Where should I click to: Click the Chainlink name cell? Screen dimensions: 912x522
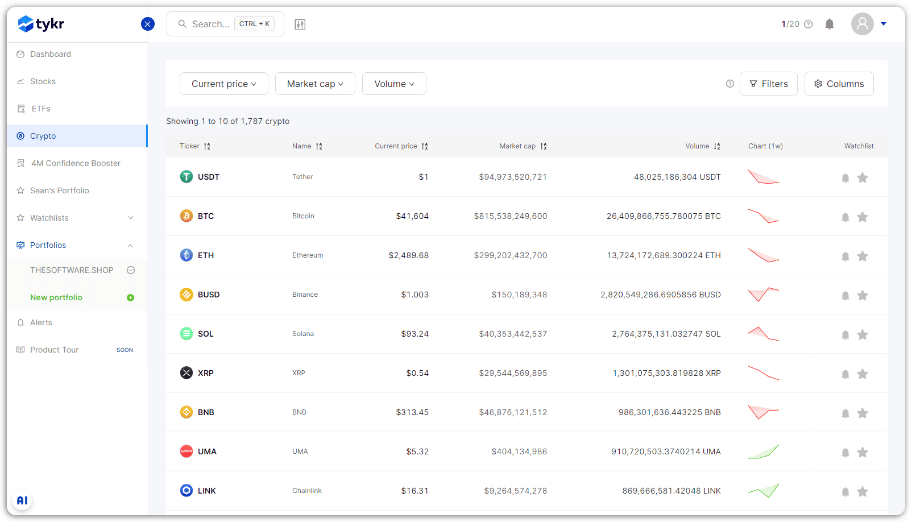coord(307,491)
